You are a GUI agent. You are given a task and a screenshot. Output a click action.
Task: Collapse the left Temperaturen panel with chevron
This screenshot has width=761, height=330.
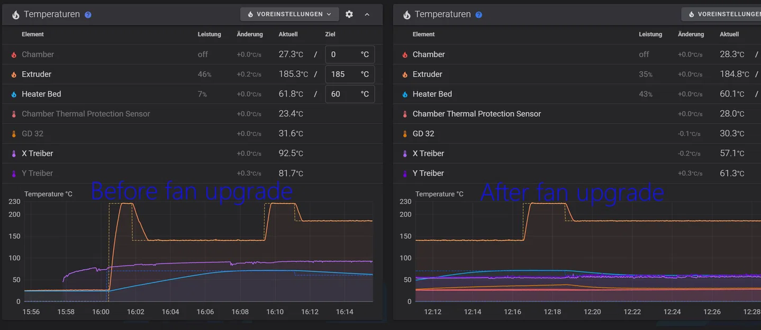[367, 14]
